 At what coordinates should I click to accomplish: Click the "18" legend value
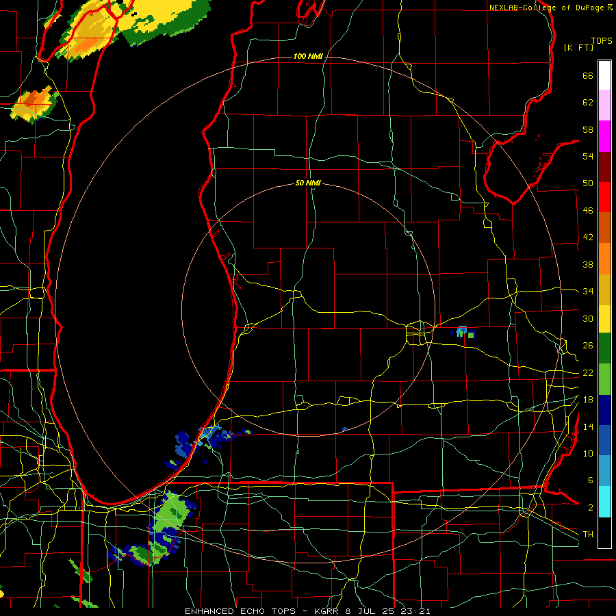[x=588, y=400]
